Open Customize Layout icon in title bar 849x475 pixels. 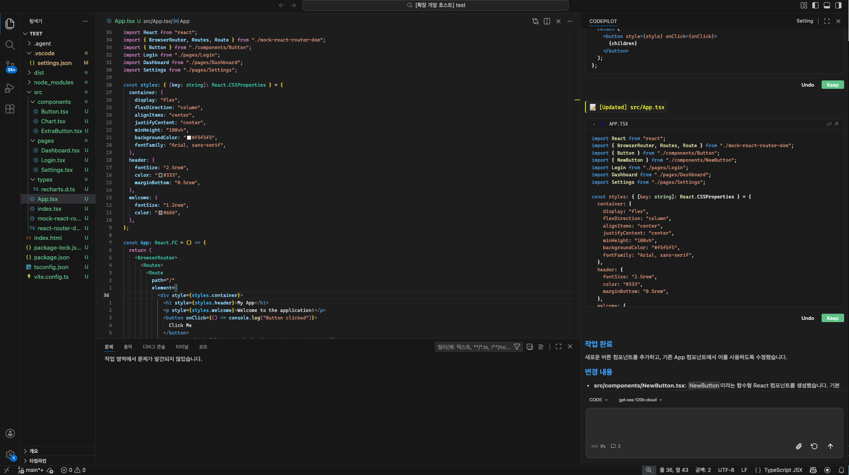(x=804, y=5)
